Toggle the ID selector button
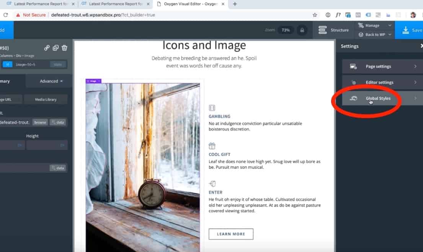Image resolution: width=423 pixels, height=252 pixels. (x=8, y=64)
